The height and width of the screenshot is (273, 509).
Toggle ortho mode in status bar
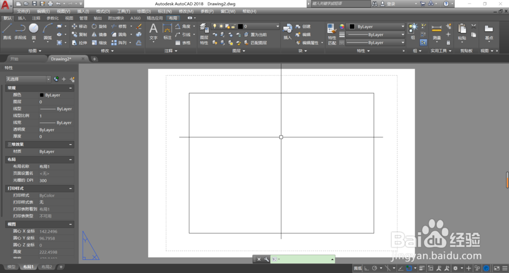click(366, 268)
